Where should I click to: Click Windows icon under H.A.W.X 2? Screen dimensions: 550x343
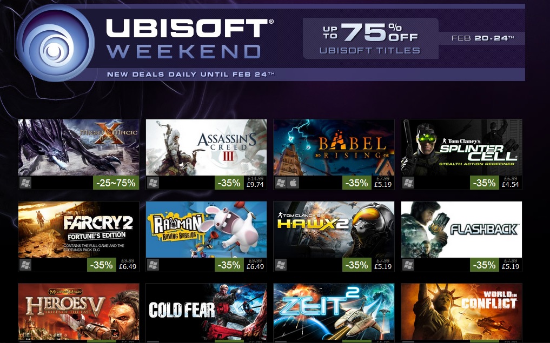coord(281,265)
